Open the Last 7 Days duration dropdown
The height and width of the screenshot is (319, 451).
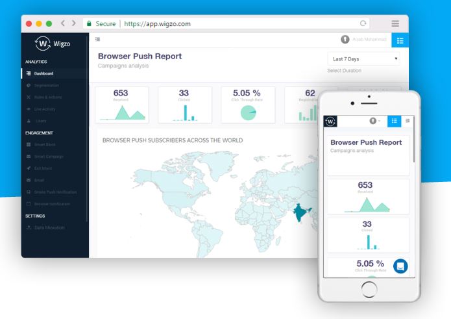coord(363,58)
